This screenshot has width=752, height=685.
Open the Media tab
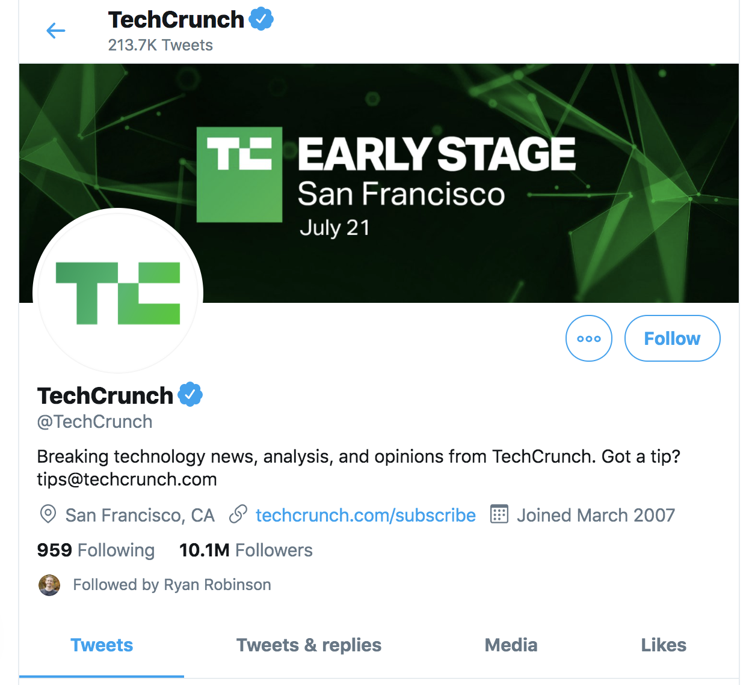511,645
